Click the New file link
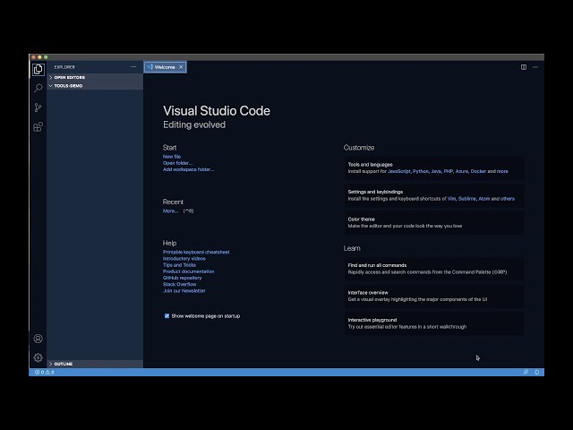Viewport: 573px width, 430px height. 172,157
